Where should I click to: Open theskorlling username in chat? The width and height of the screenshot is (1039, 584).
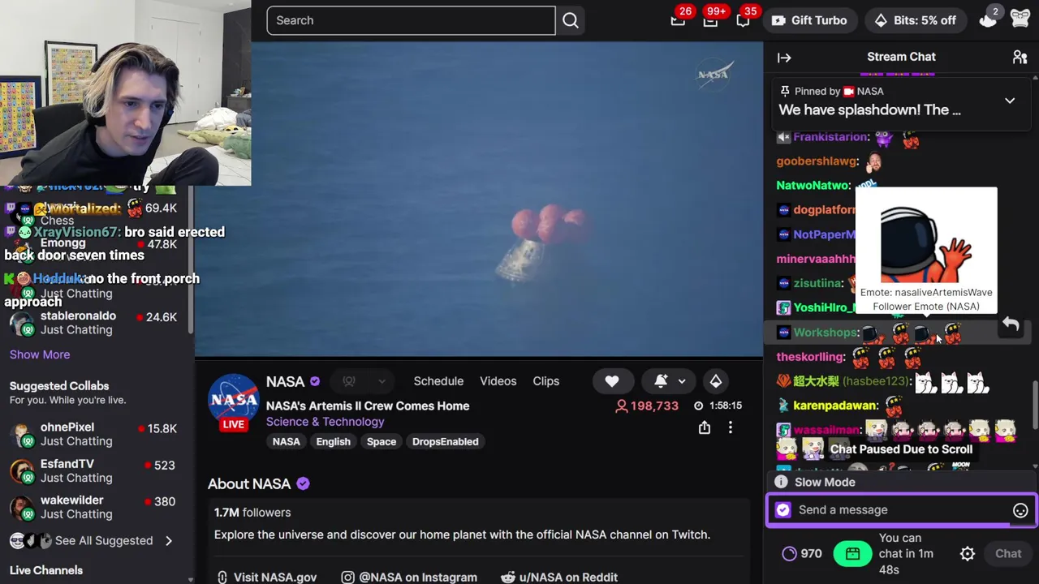(811, 357)
